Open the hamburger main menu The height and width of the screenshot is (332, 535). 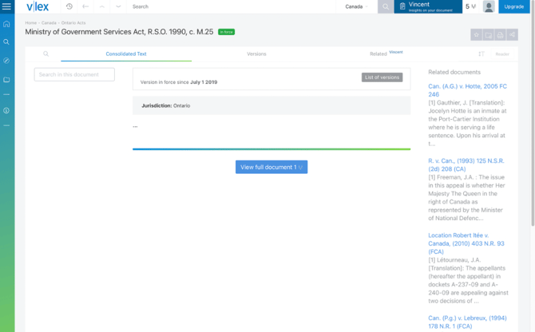click(6, 6)
